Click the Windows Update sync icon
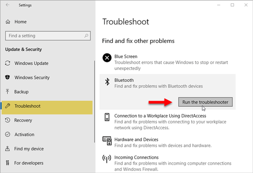 coord(8,63)
